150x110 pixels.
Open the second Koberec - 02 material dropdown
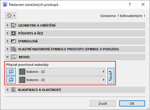pos(62,80)
